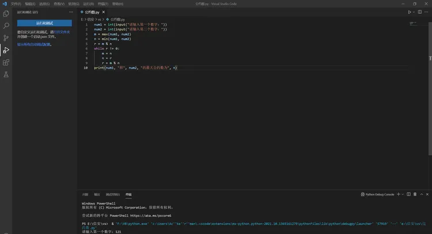Click code line starting with num1 = int
The height and width of the screenshot is (234, 432).
click(130, 25)
